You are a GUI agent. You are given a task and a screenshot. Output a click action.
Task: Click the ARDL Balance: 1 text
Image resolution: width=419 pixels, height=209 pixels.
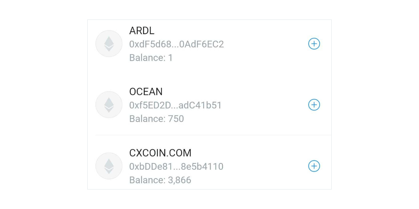pyautogui.click(x=151, y=57)
